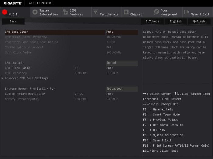Click the BIOS Features chip icon
This screenshot has height=159, width=213.
tap(65, 12)
